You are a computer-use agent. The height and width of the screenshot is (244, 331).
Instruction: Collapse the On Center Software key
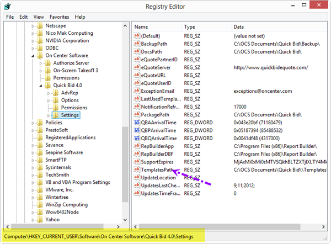click(x=33, y=56)
